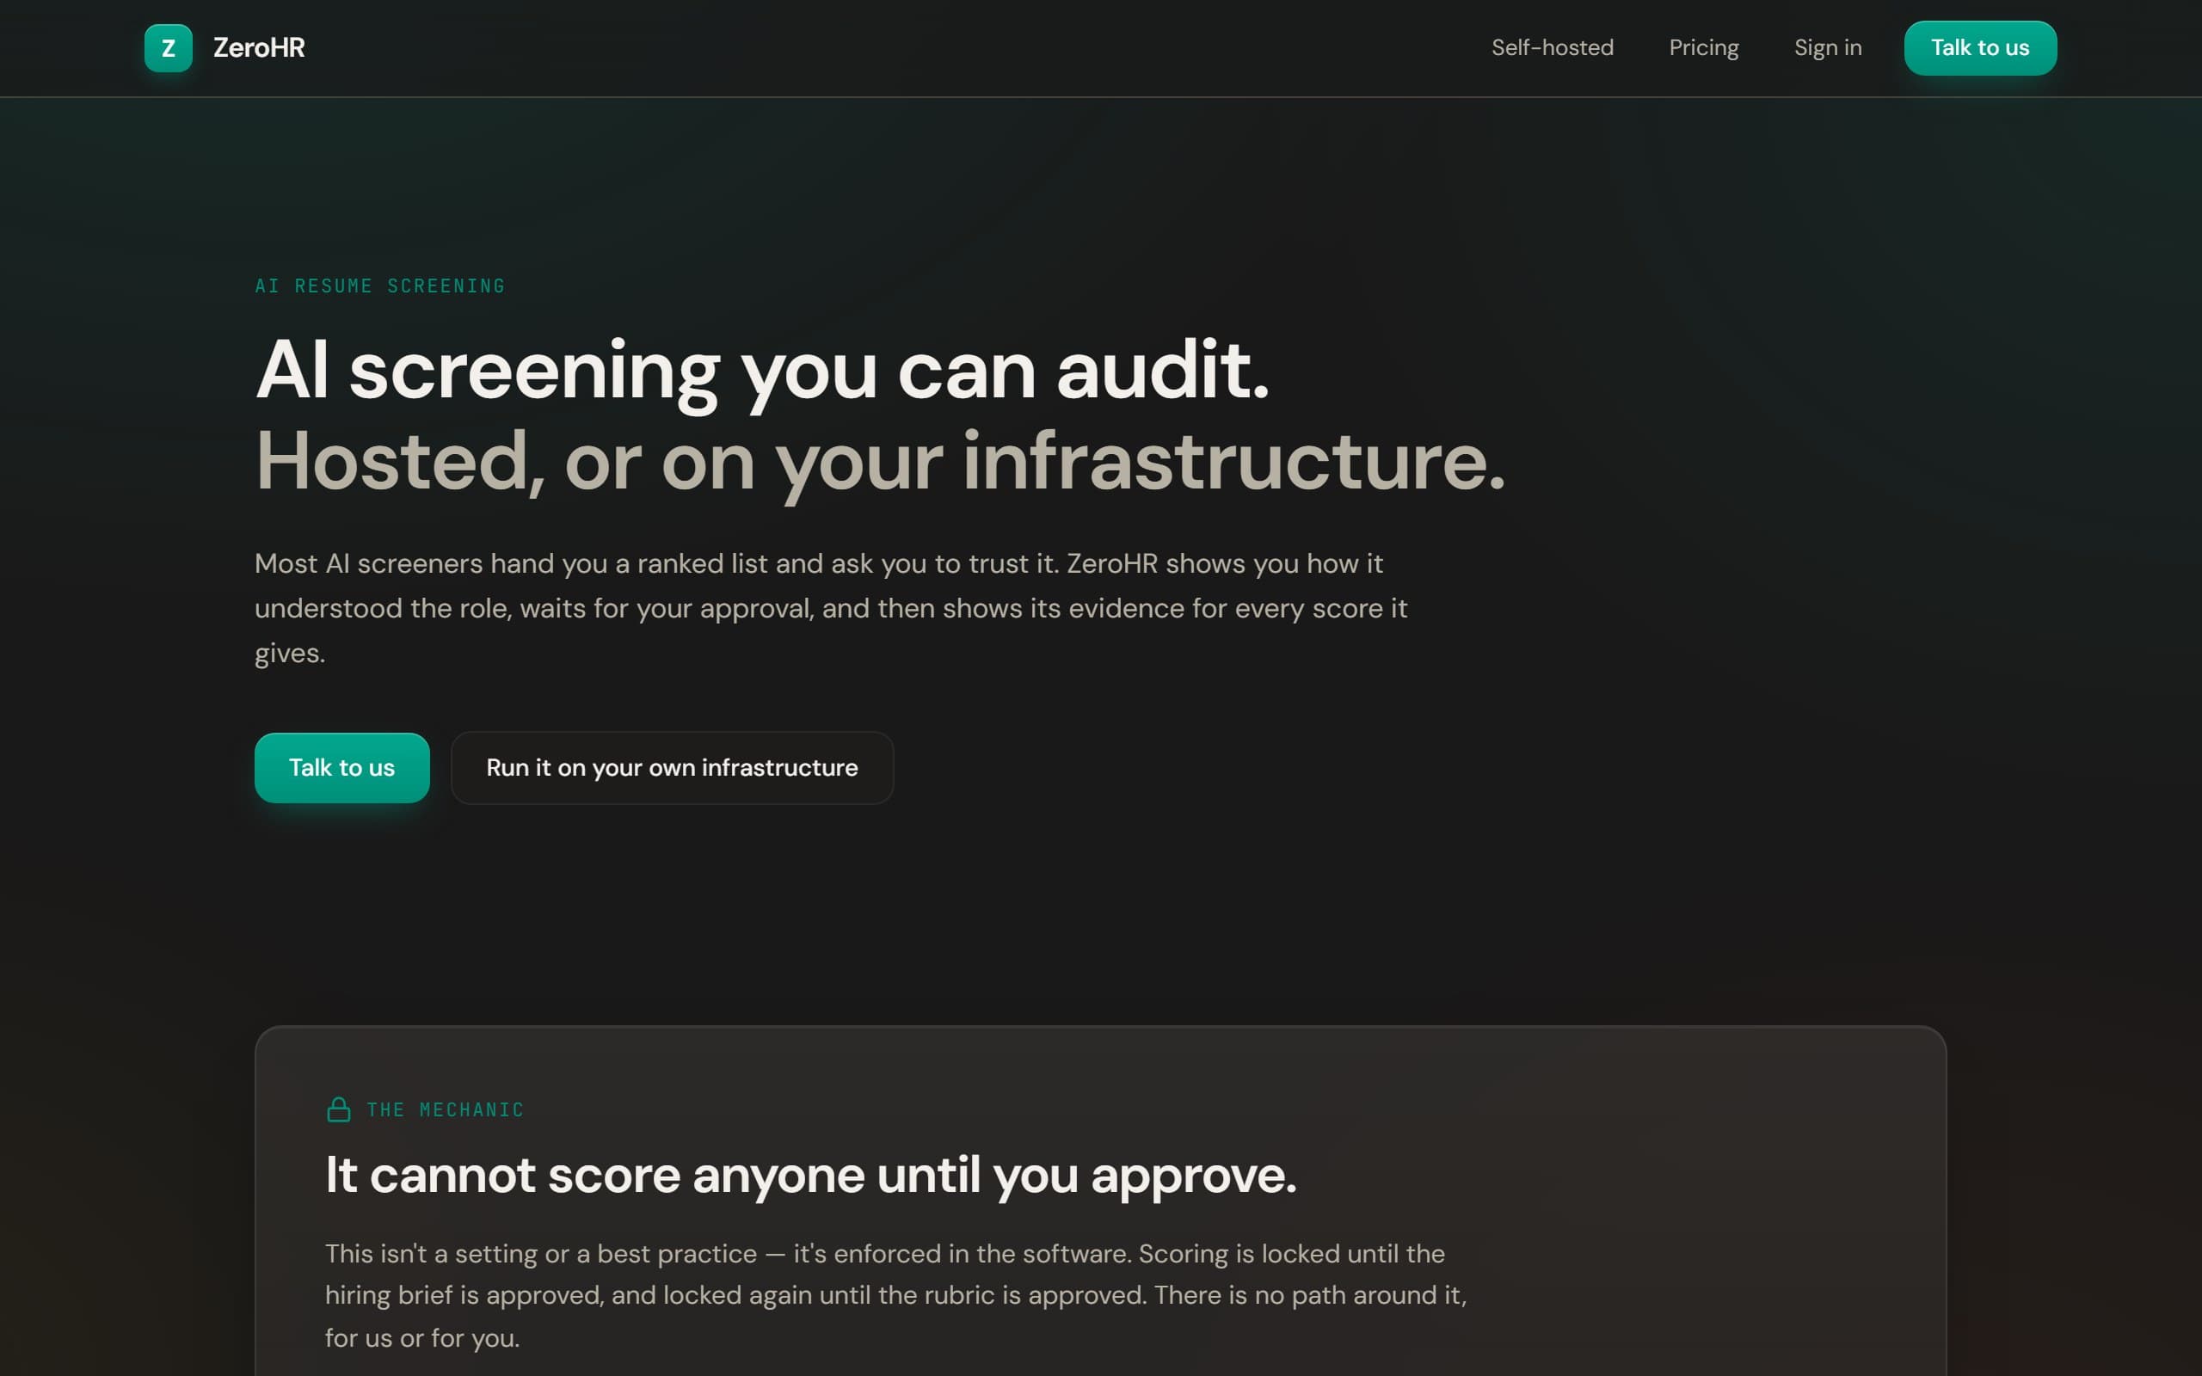Screen dimensions: 2202x1376
Task: Go to the Self-hosted nav link
Action: click(x=1553, y=47)
